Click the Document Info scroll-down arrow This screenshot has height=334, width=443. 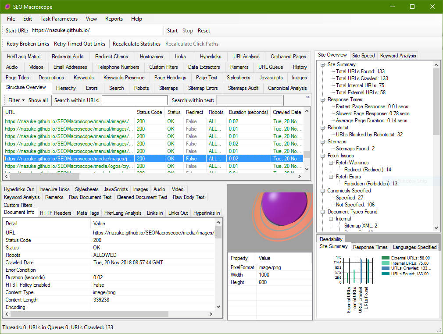(218, 307)
